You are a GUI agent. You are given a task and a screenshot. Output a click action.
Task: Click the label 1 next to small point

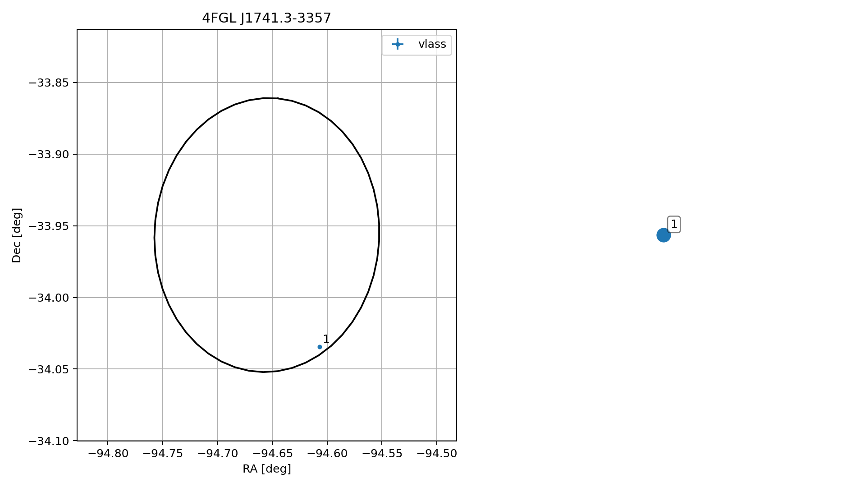[x=326, y=339]
